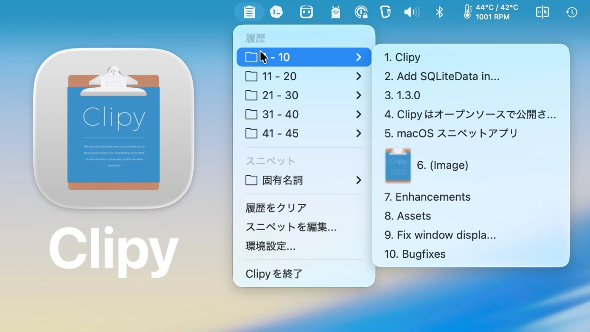Click the split-window mirror menu bar icon
Viewport: 590px width, 332px height.
[x=542, y=12]
